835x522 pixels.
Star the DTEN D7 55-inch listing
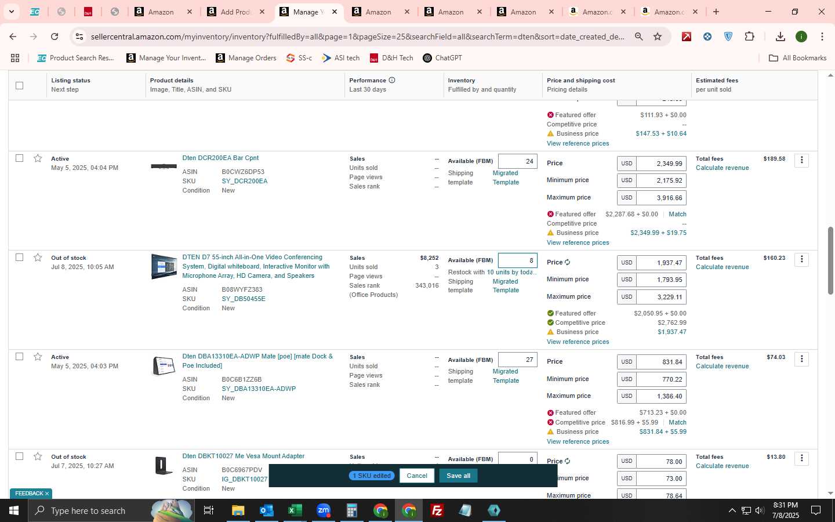tap(38, 258)
